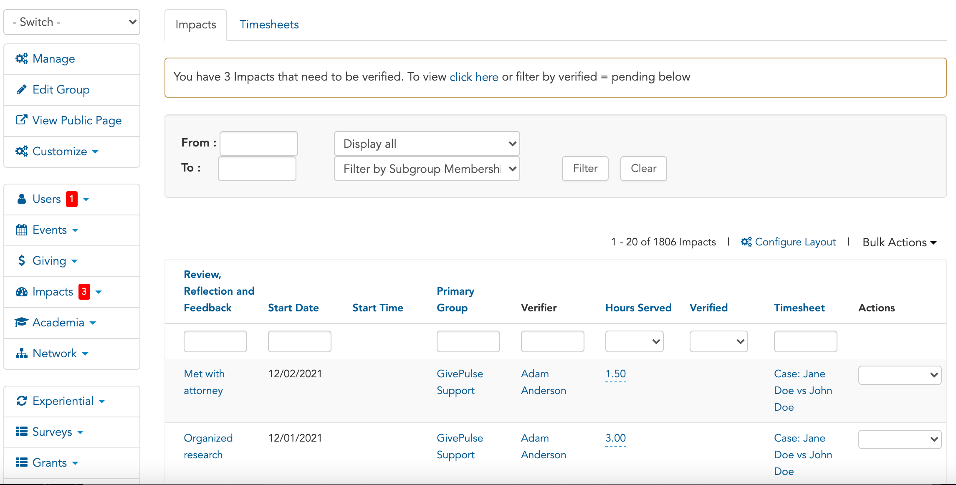Click the Configure Layout gears icon
This screenshot has height=485, width=956.
[746, 242]
